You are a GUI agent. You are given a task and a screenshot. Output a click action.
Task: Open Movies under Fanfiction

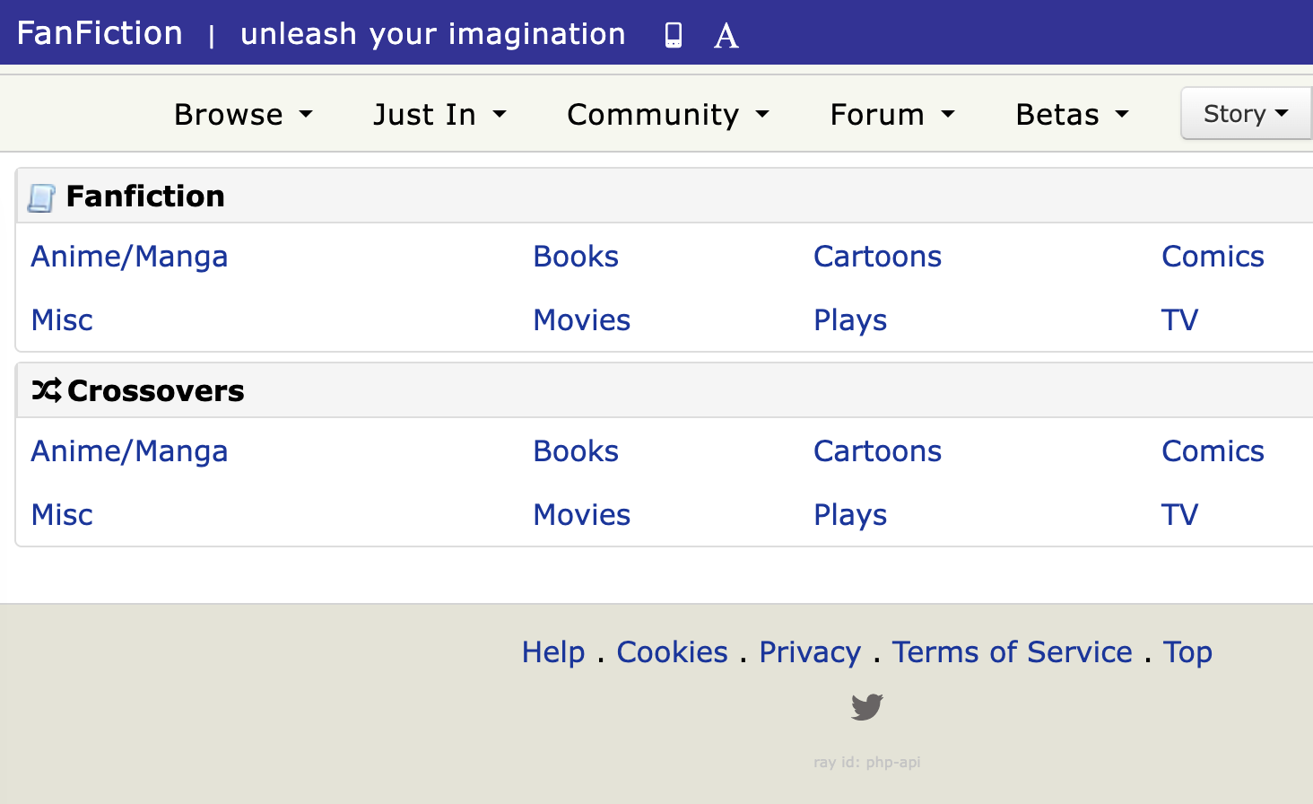(x=581, y=320)
